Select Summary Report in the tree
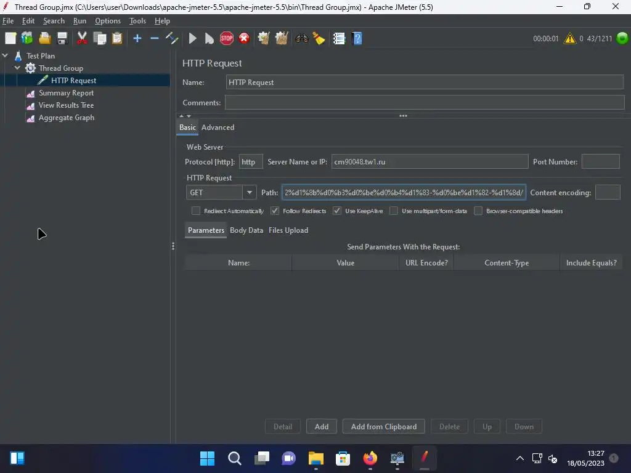 tap(66, 93)
